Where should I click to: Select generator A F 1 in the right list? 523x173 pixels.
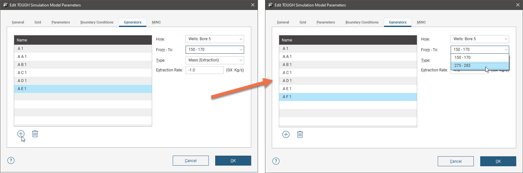pos(348,97)
